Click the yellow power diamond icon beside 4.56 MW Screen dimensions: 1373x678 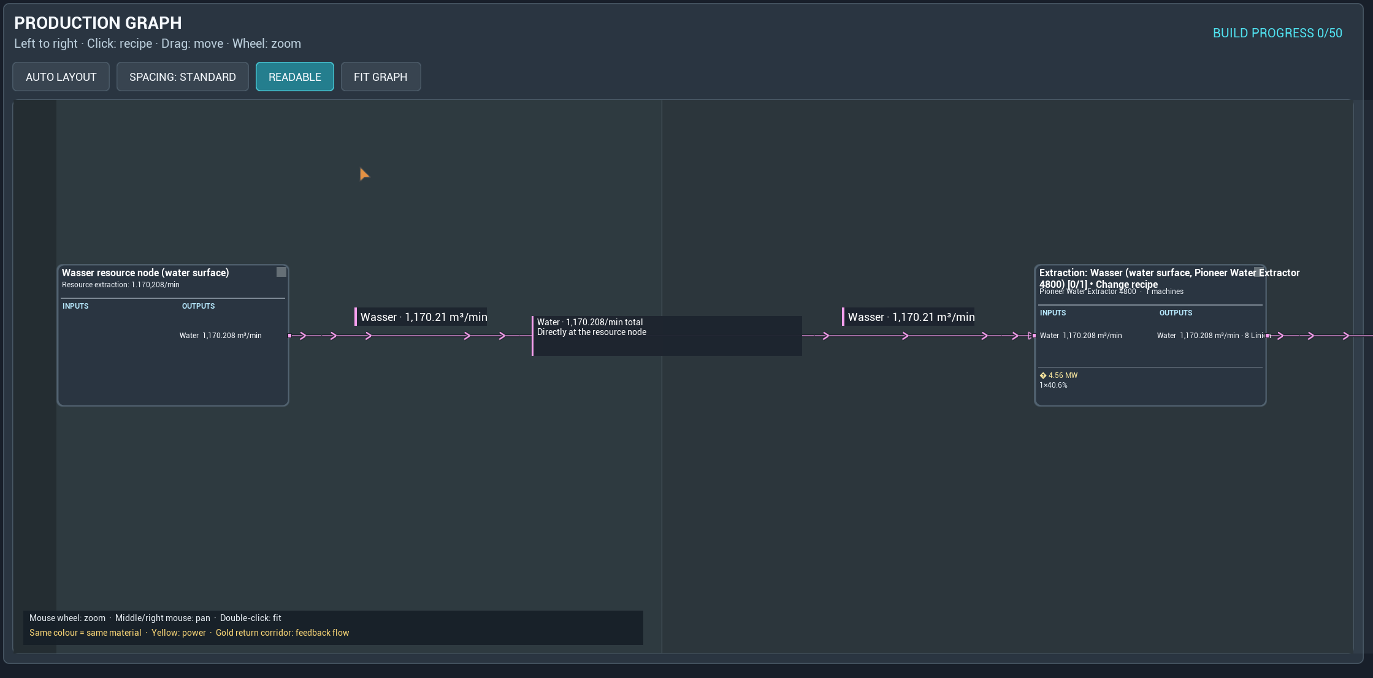[x=1043, y=375]
